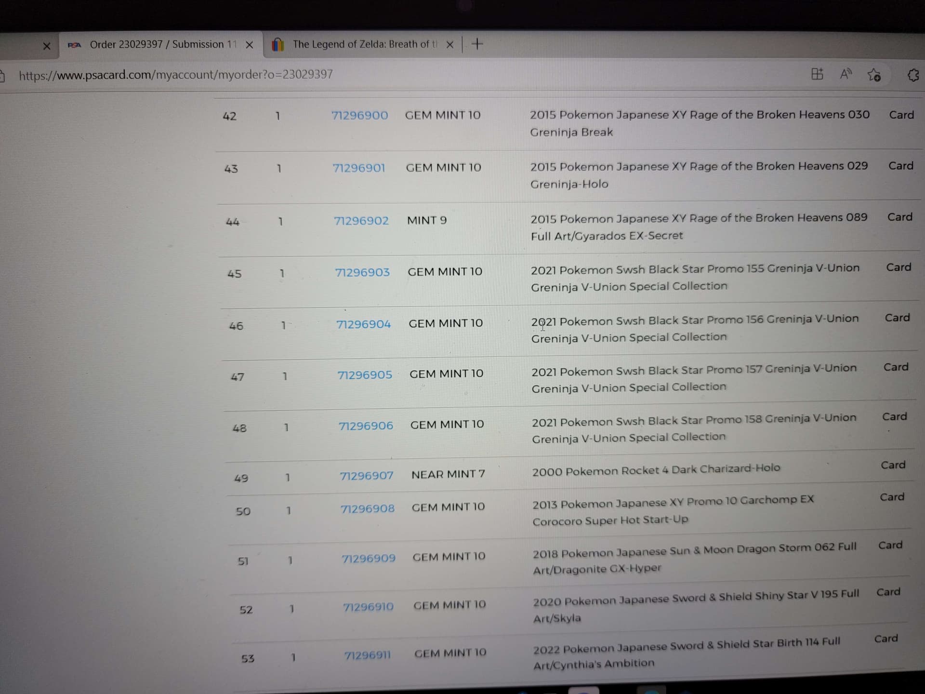Close the PSA Order 23029397 tab
The image size is (925, 694).
click(x=249, y=45)
